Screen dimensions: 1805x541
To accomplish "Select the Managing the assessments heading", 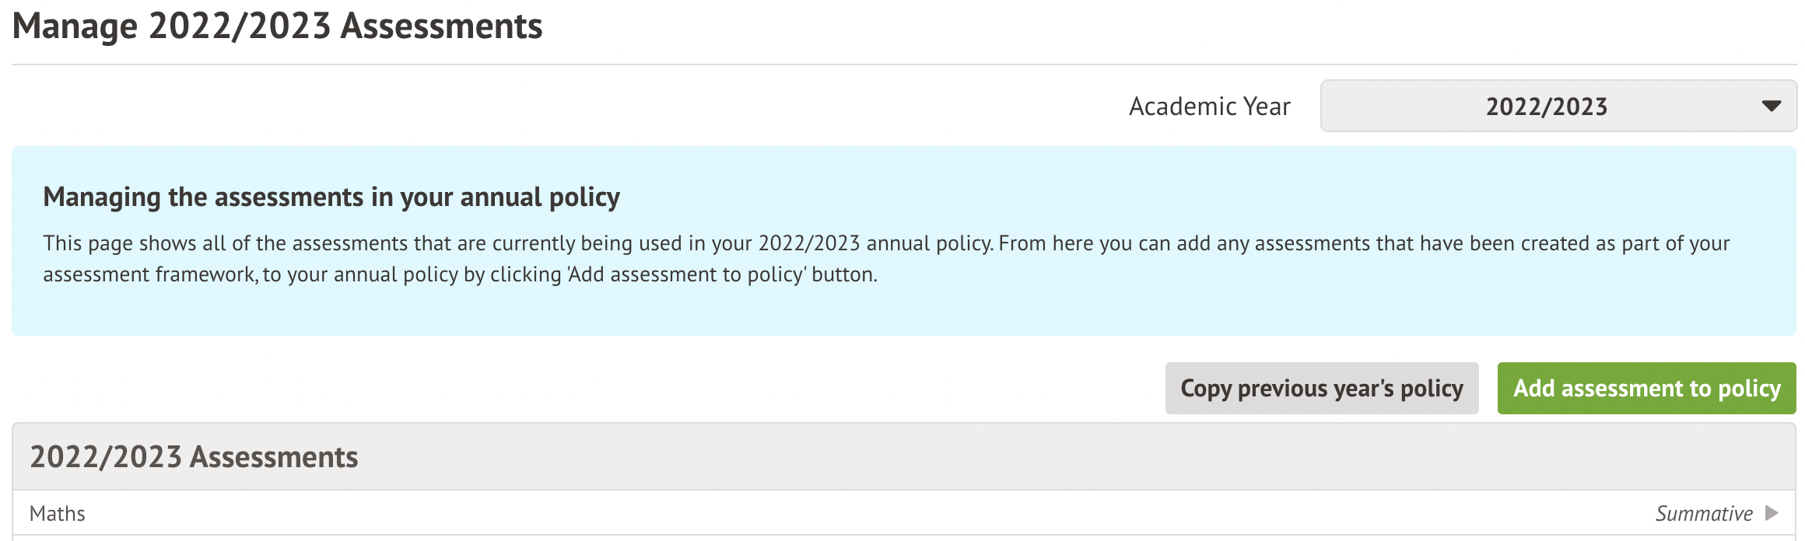I will 333,197.
